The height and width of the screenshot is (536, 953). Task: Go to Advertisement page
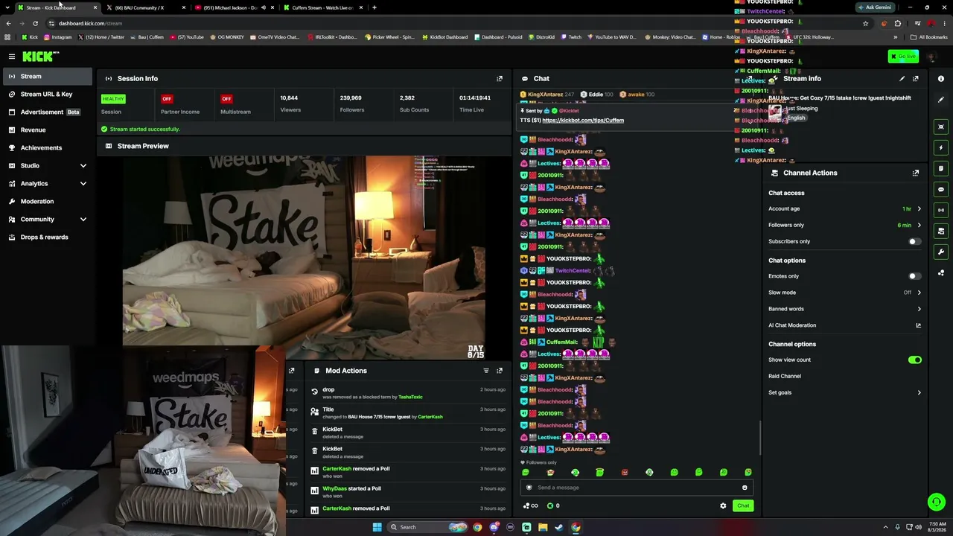click(48, 112)
